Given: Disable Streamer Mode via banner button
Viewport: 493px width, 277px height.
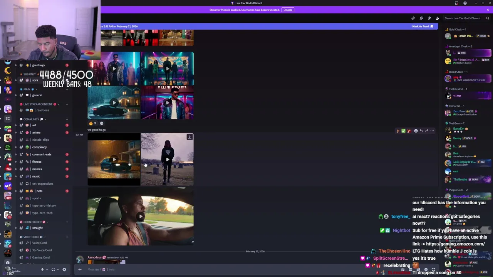Looking at the screenshot, I should 288,10.
